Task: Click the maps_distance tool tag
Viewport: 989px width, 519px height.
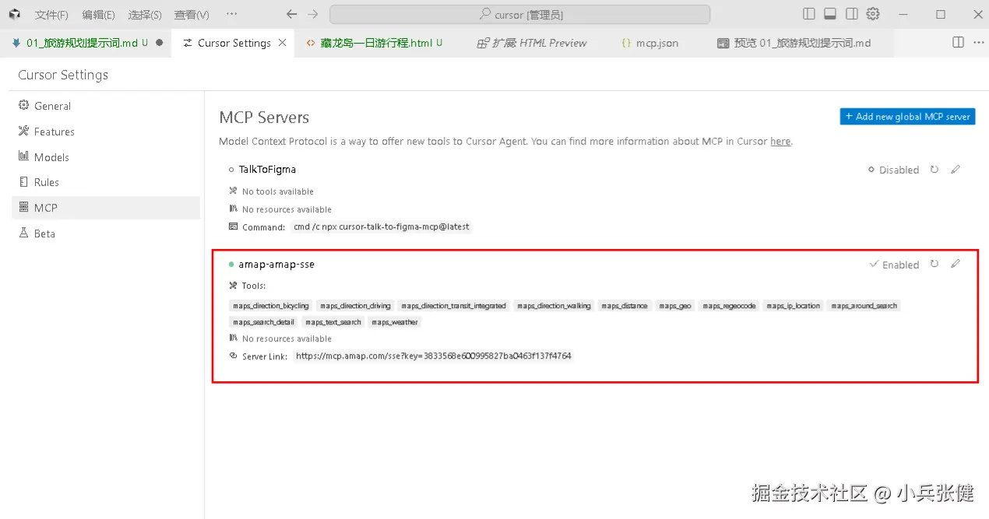Action: coord(625,306)
